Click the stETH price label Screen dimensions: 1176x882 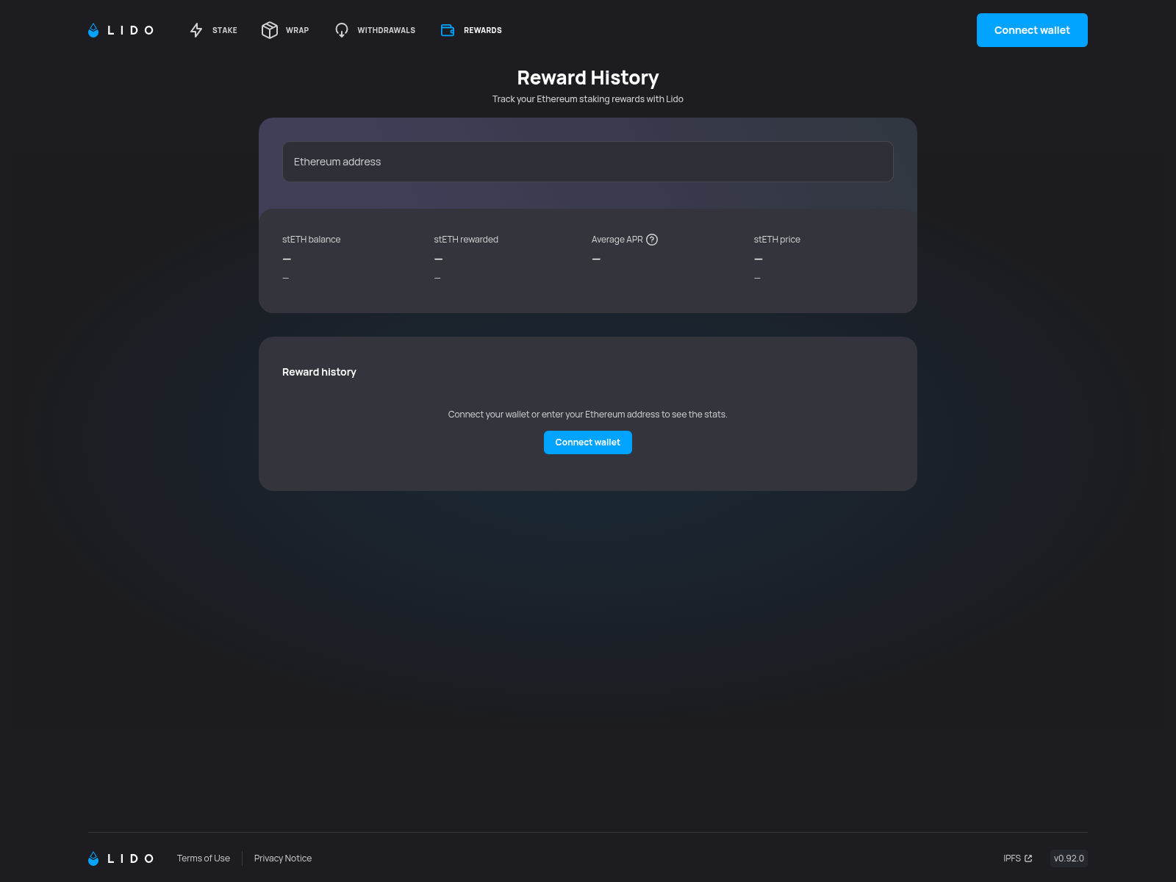(x=777, y=240)
